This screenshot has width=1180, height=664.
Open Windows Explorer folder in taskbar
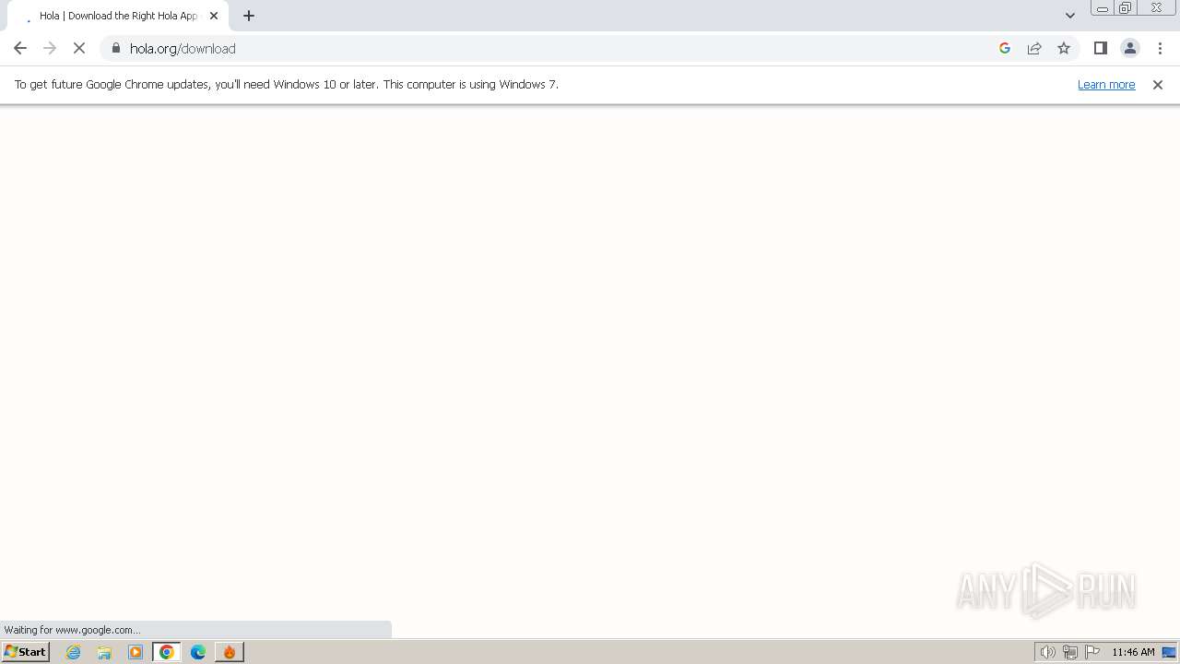point(104,652)
